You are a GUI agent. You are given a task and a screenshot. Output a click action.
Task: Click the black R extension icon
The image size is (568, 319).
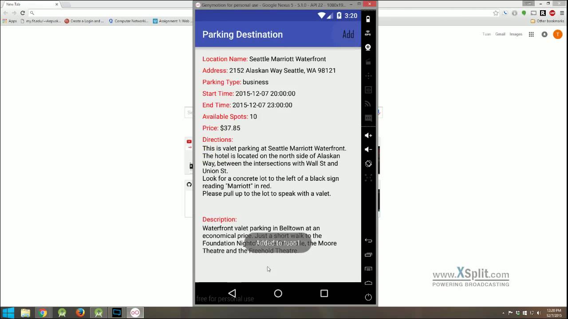click(x=543, y=13)
